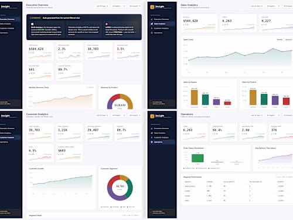Viewport: 293px width, 220px height.
Task: Click Executive Overview chart icon in Sales Analytics sidebar
Action: [x=152, y=19]
